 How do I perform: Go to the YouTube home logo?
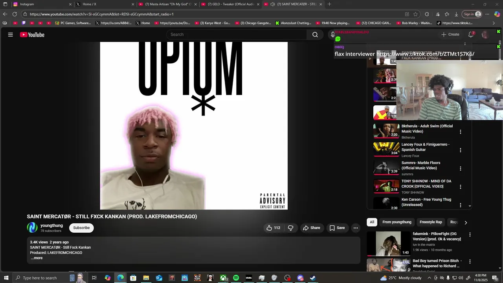click(x=32, y=35)
